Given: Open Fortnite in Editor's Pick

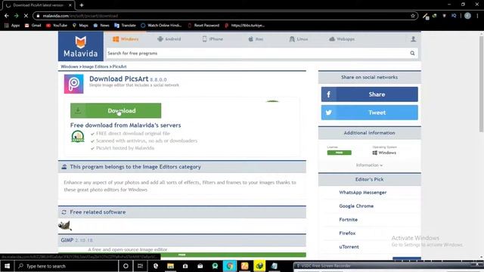Looking at the screenshot, I should (x=348, y=220).
